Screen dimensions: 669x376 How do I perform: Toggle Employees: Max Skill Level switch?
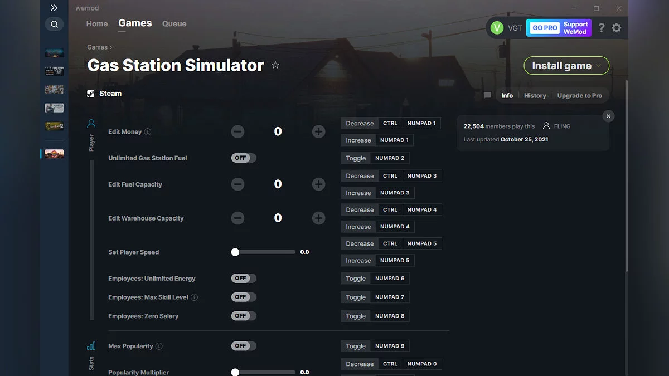coord(244,297)
